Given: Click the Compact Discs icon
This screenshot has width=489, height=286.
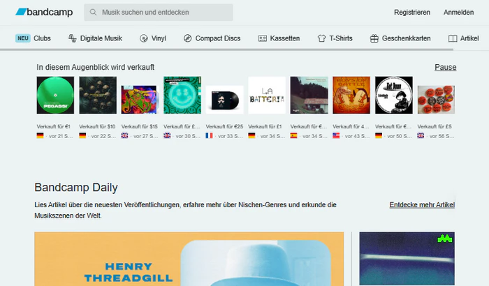Looking at the screenshot, I should (x=187, y=38).
